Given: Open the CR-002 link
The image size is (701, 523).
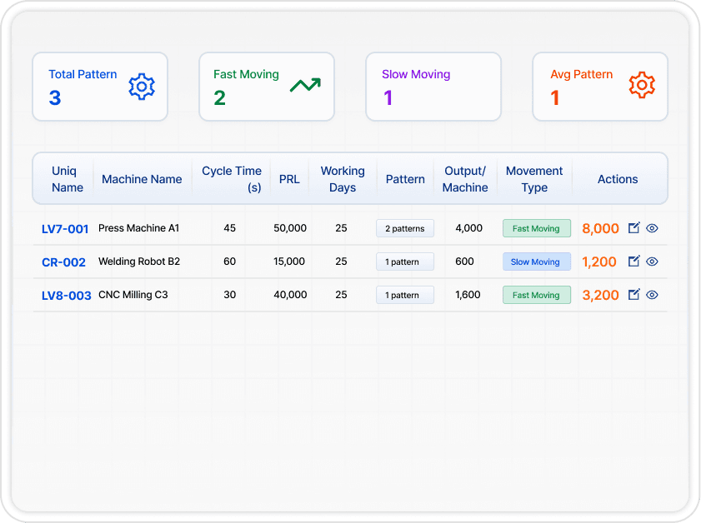Looking at the screenshot, I should click(63, 262).
